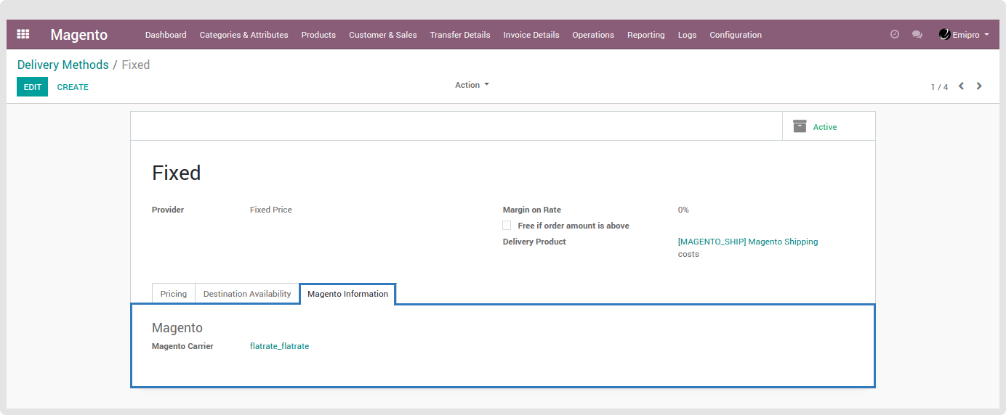
Task: Open the flatrate_flatrate carrier link
Action: tap(280, 346)
